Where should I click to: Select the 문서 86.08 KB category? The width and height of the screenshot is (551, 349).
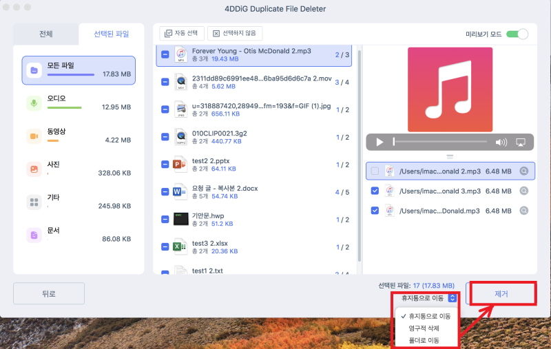point(79,235)
